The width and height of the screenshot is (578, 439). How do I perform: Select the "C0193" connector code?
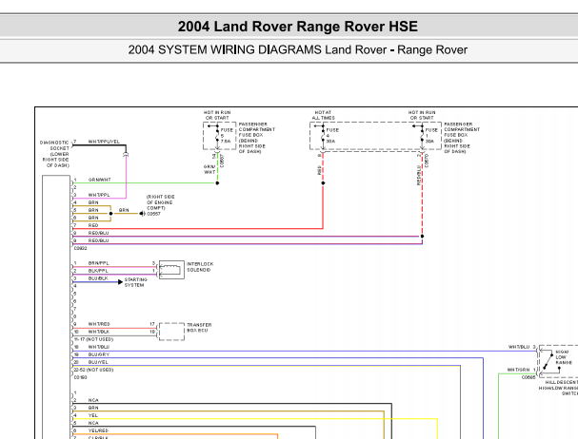81,377
